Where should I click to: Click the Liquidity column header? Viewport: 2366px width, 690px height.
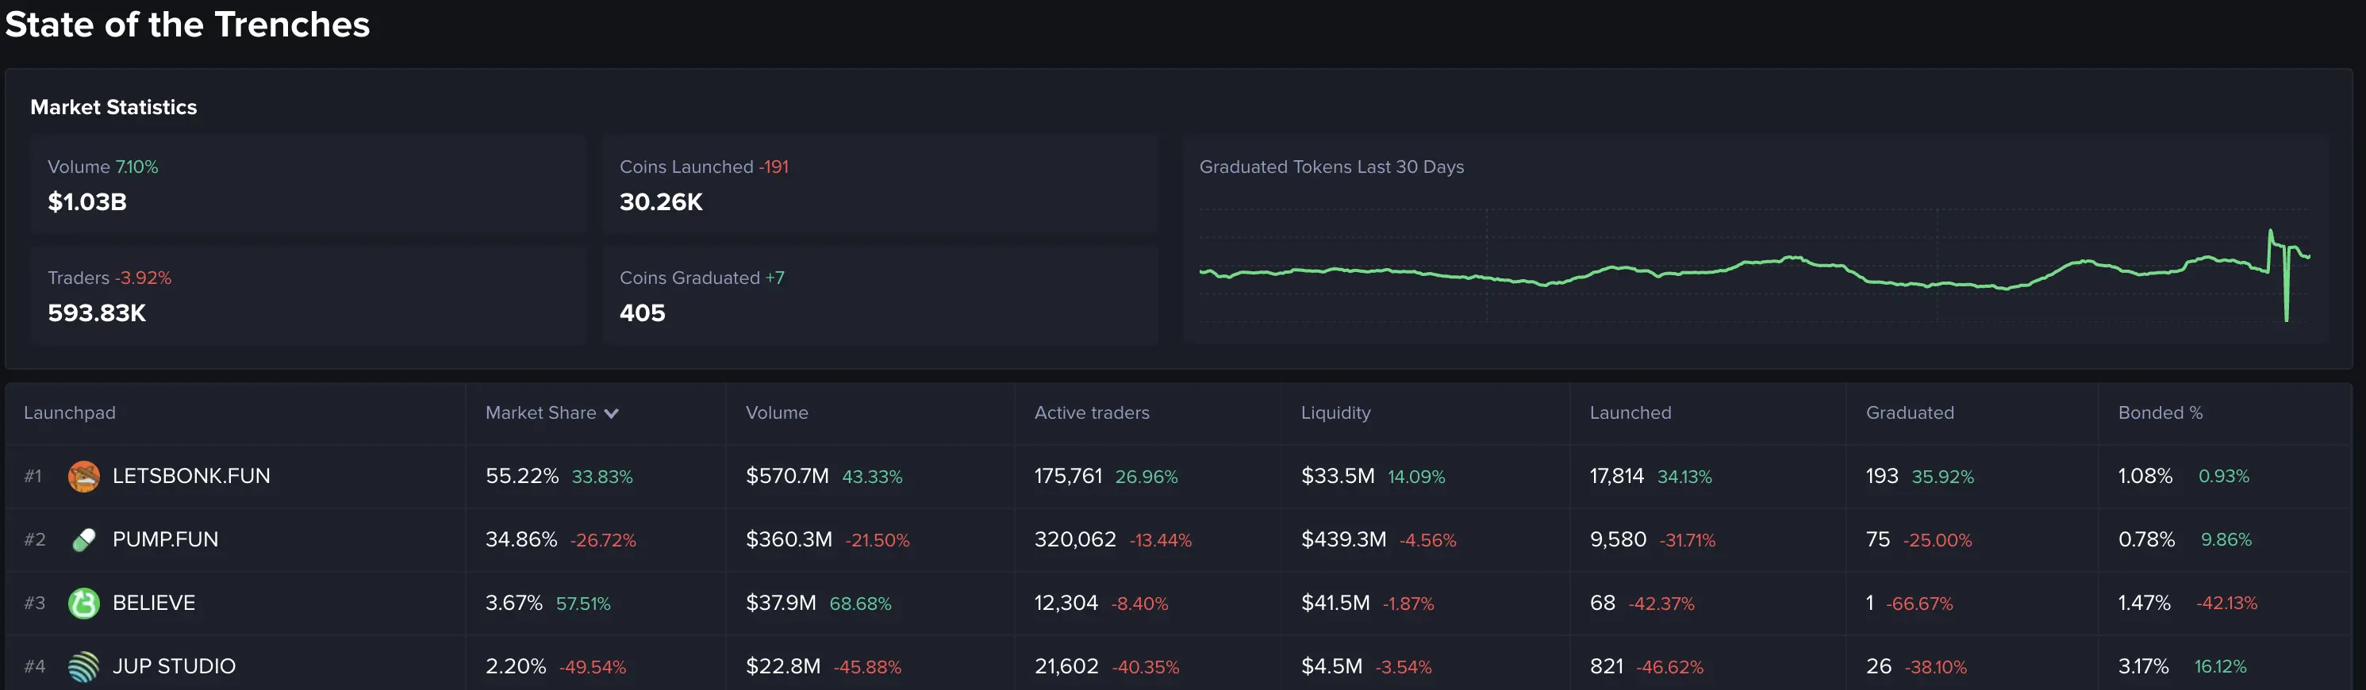coord(1335,413)
